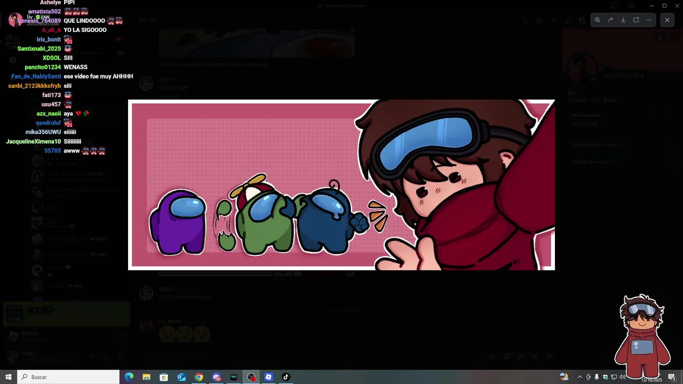Click chat username sanbi_2123kkksfryb
The height and width of the screenshot is (384, 683).
tap(35, 86)
